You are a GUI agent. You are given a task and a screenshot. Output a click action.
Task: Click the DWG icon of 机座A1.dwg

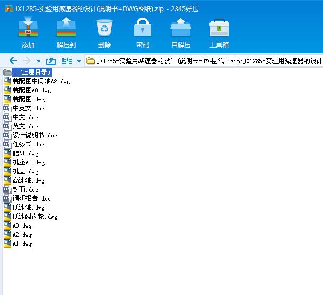(7, 162)
